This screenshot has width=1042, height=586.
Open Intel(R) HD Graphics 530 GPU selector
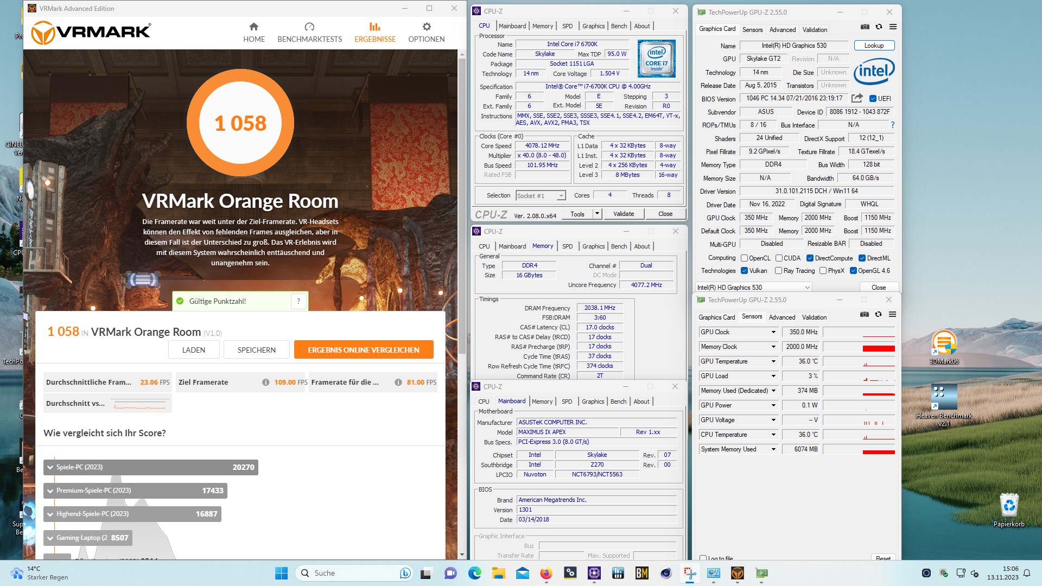pos(753,288)
